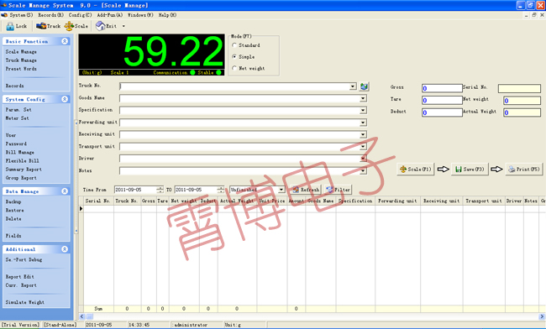Open Param. Set in sidebar
This screenshot has width=546, height=329.
tap(18, 110)
